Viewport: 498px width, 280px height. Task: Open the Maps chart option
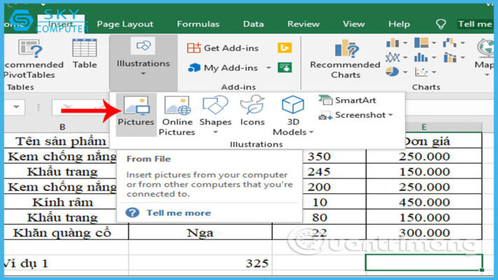[x=485, y=57]
